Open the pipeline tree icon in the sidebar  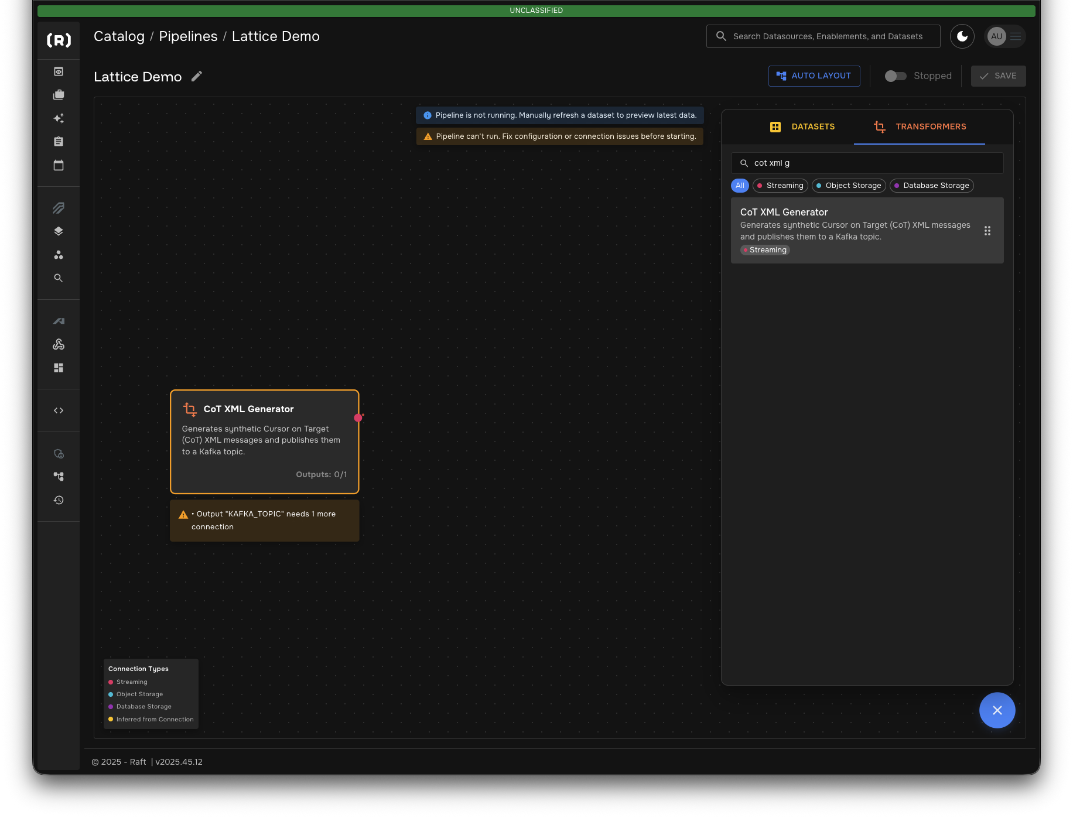point(59,477)
